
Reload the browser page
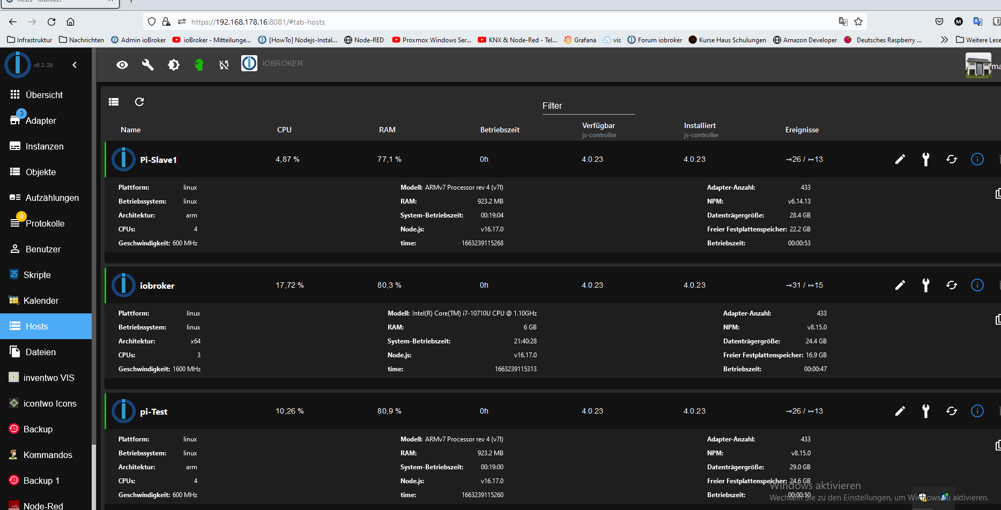pos(51,22)
